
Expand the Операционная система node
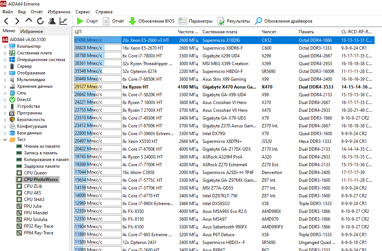[5, 60]
